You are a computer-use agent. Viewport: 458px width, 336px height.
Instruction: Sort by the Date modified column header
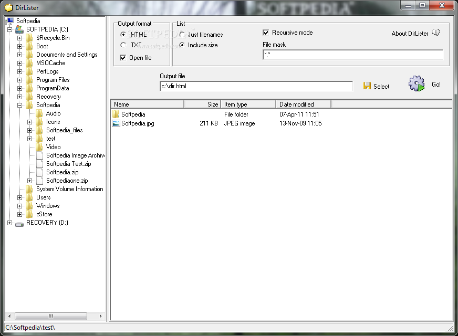pos(304,104)
